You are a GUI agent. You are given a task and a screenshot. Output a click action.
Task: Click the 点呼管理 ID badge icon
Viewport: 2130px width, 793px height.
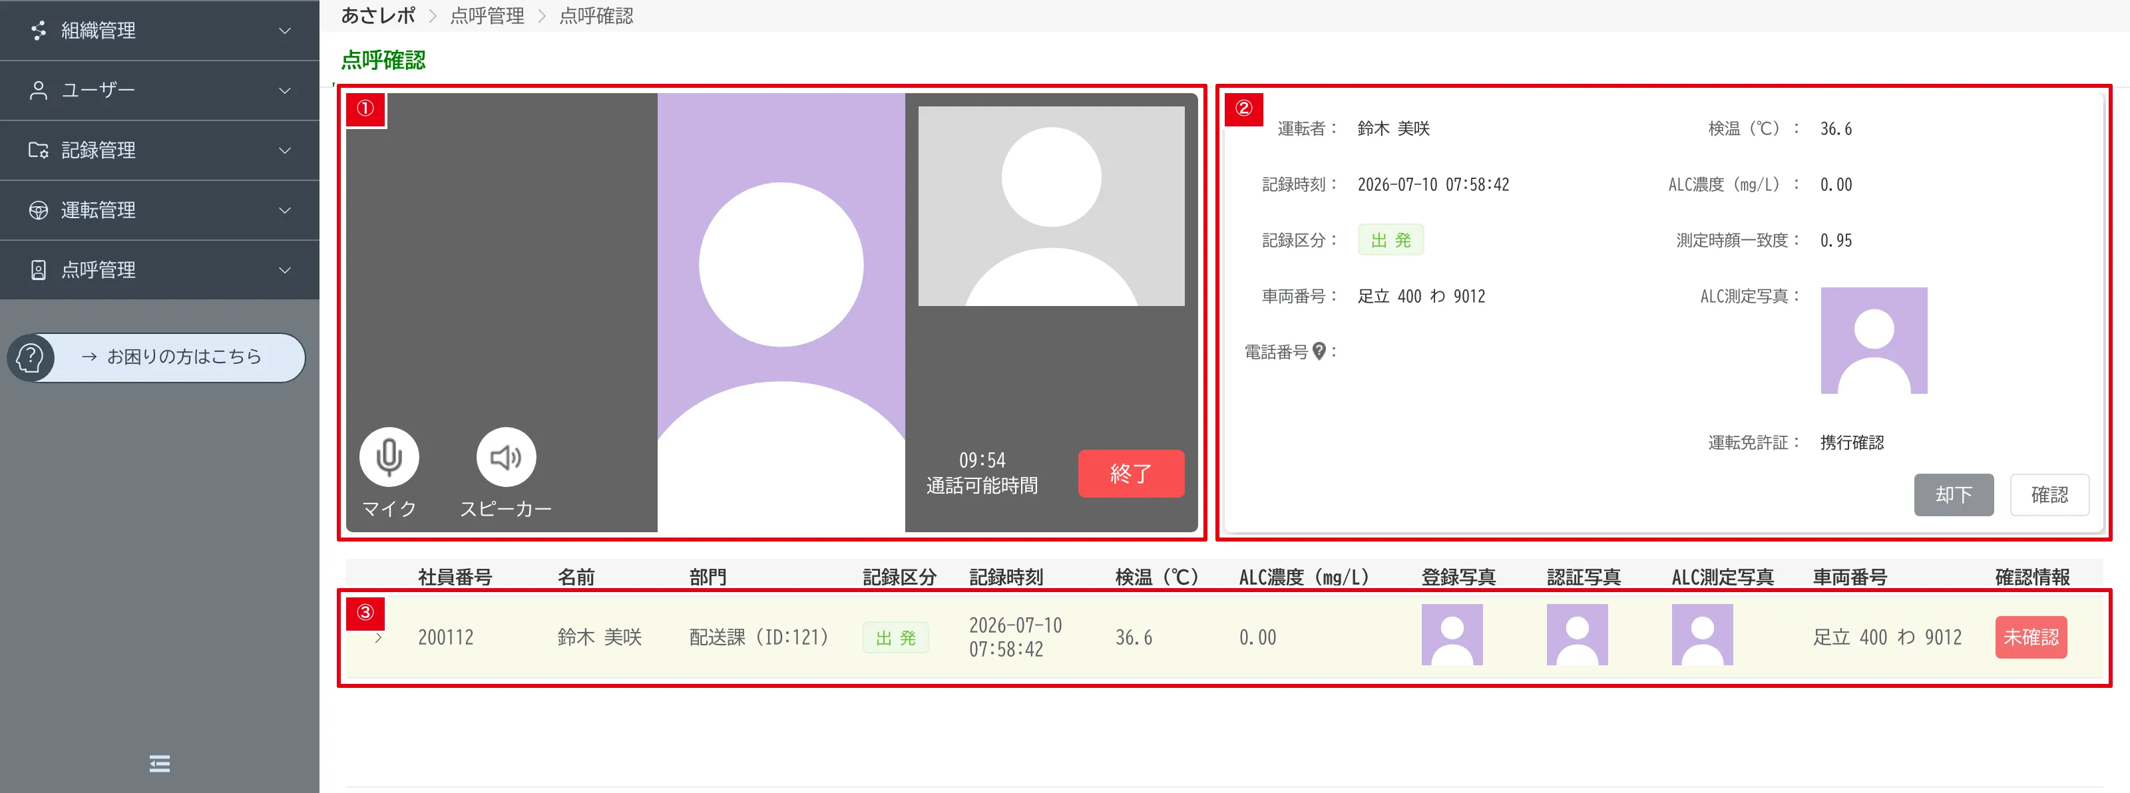pos(38,270)
